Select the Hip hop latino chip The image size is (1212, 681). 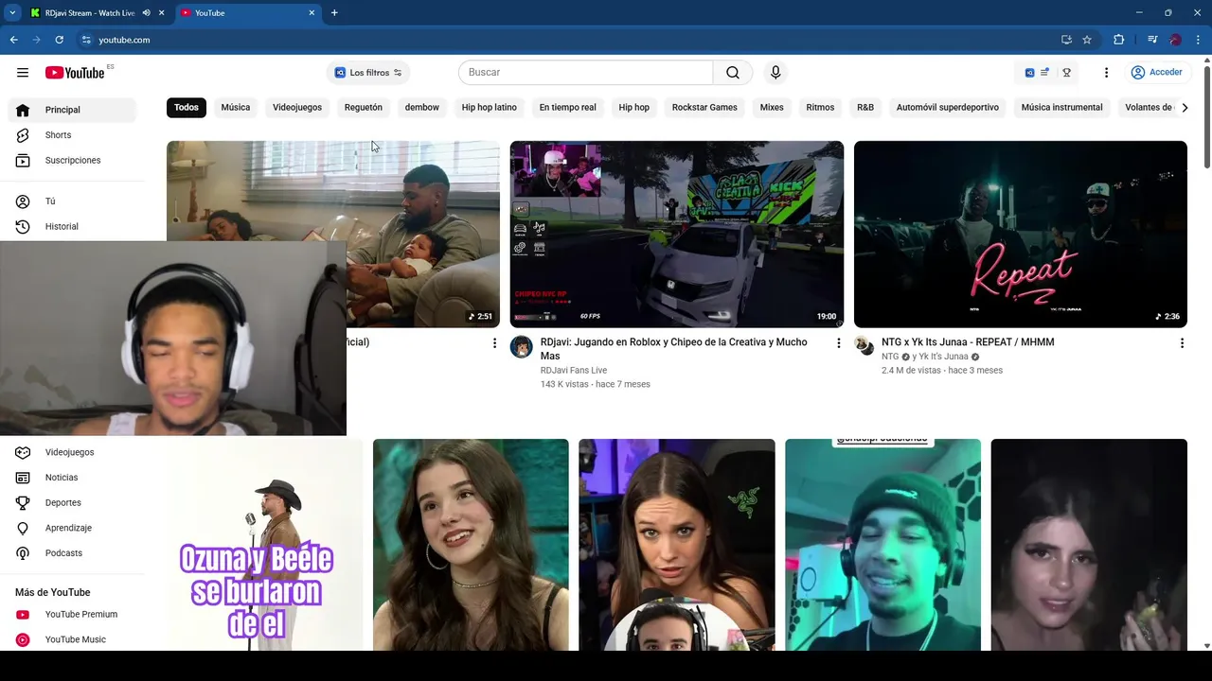coord(490,108)
